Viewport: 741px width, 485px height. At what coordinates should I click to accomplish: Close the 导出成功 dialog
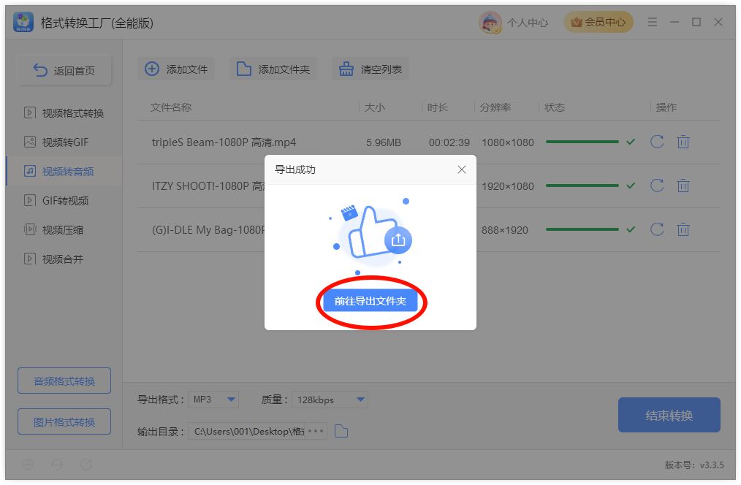[462, 169]
